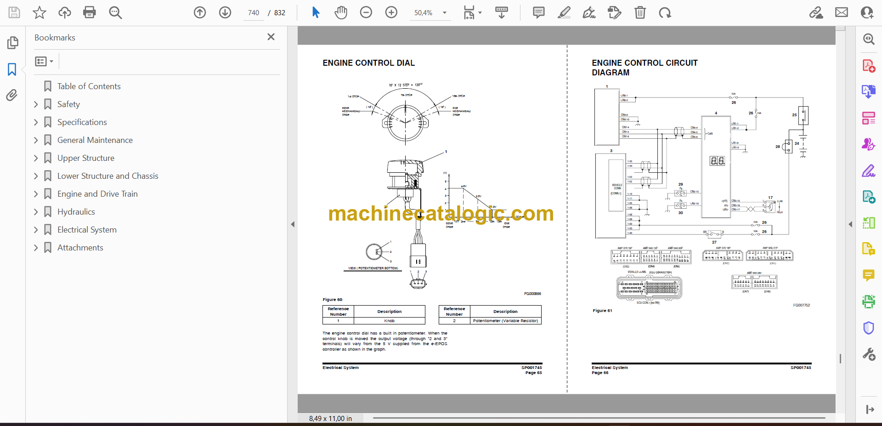Open the Hydraulics bookmark entry
Screen dimensions: 882x426
click(76, 212)
